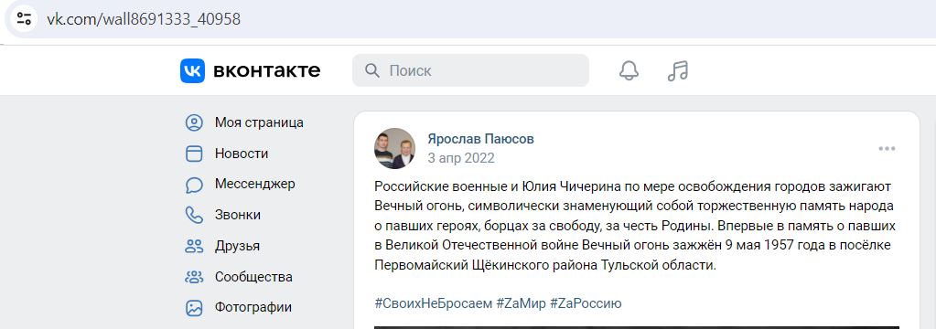Click the VK logo icon
Viewport: 936px width, 329px height.
[193, 71]
